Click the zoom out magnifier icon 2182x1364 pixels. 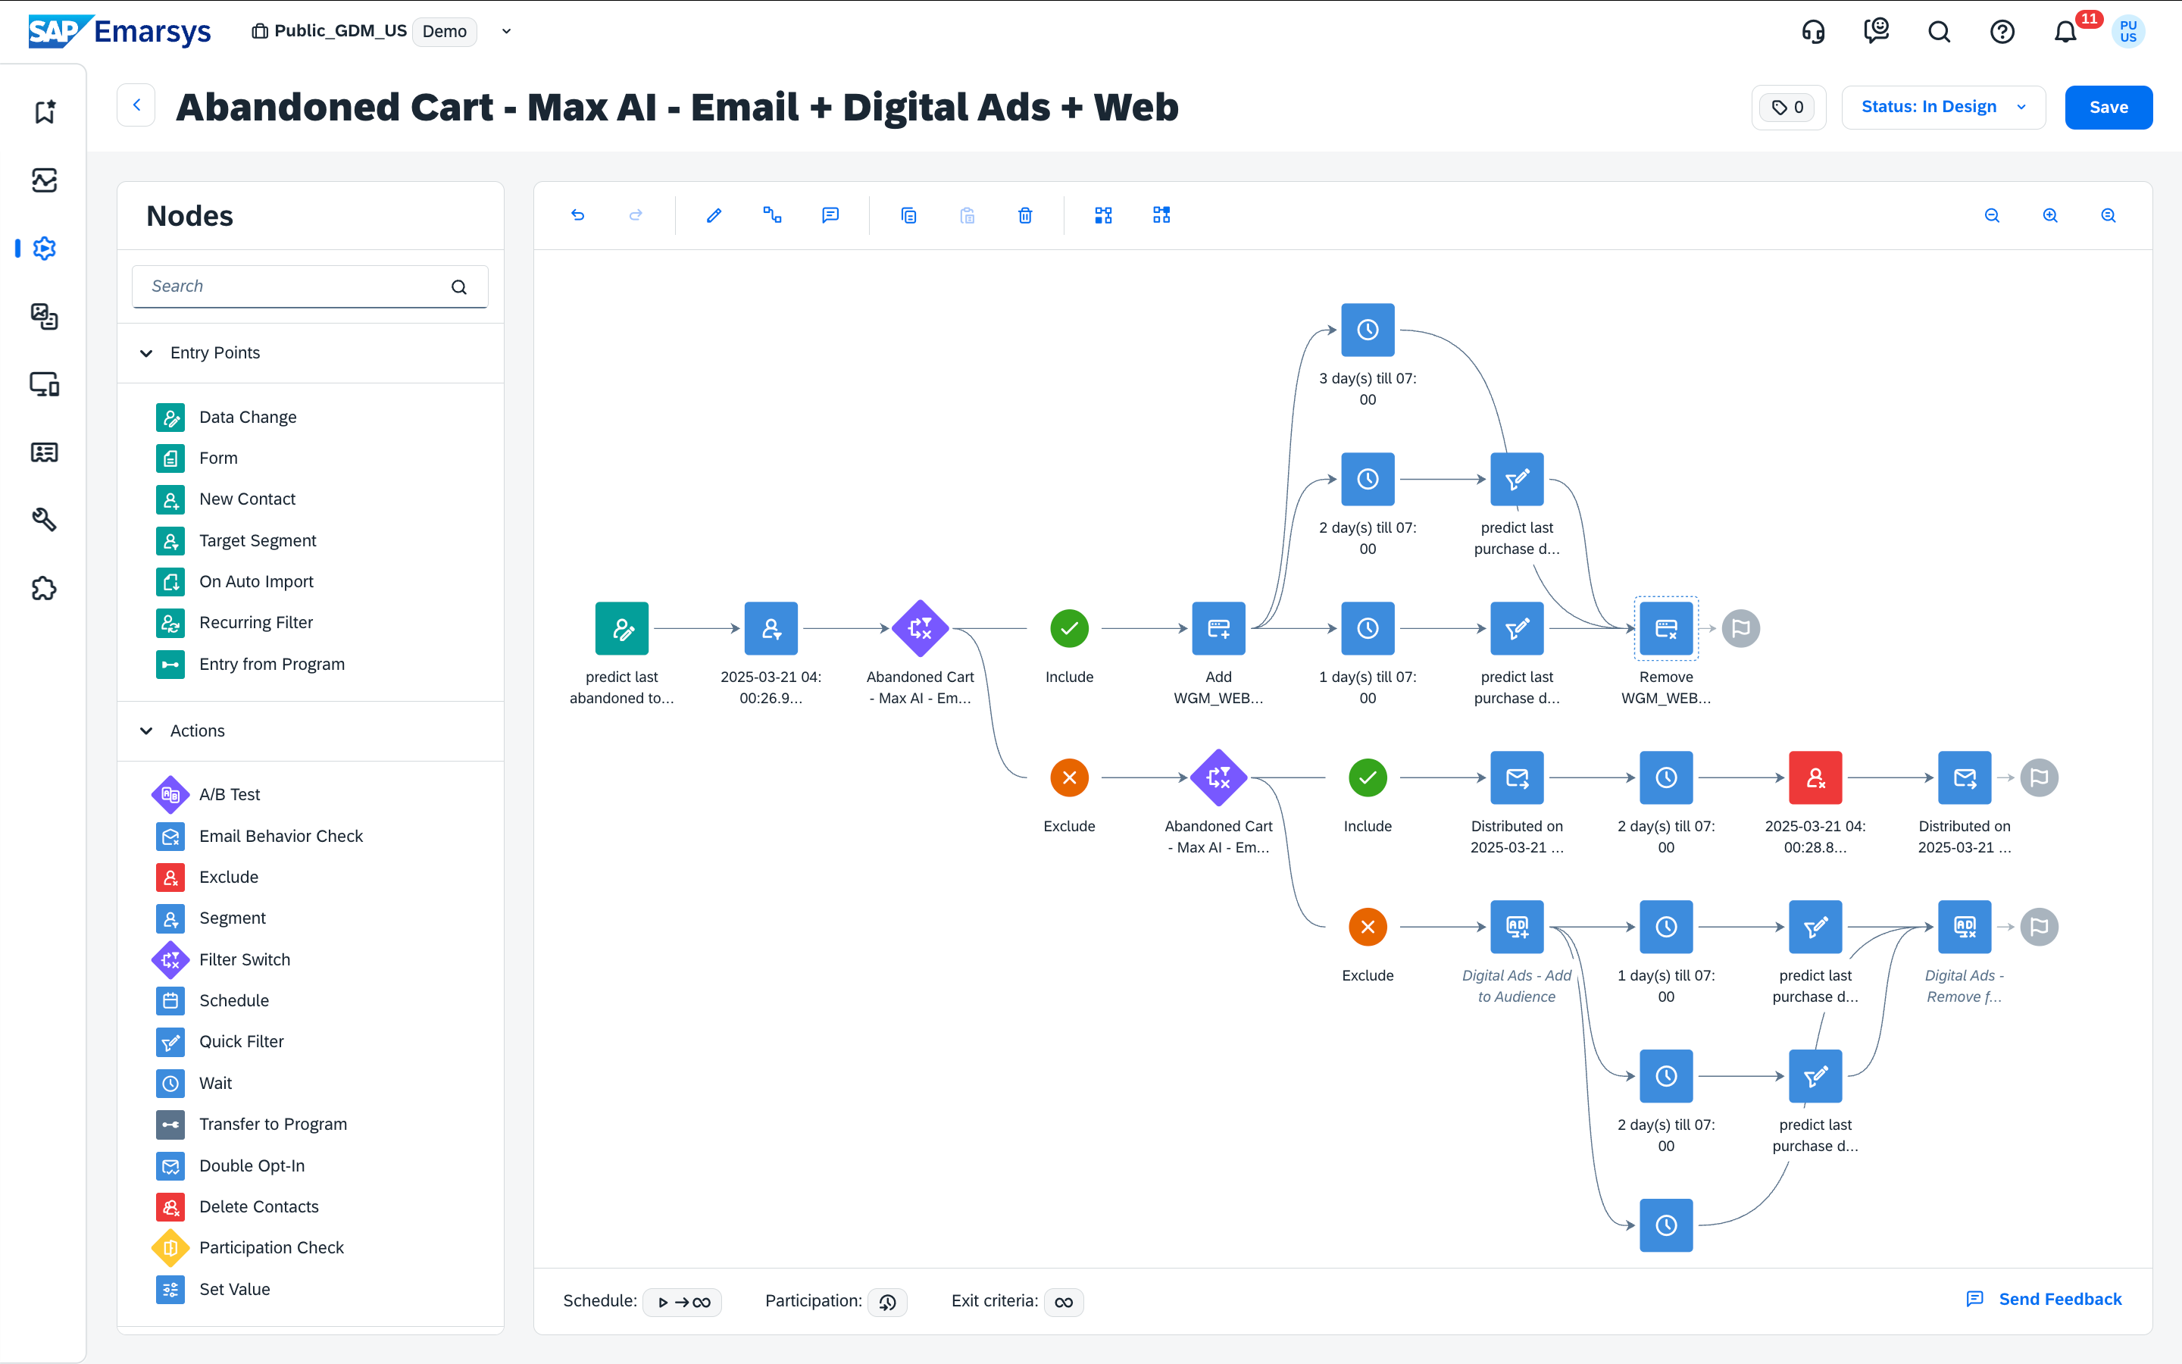click(1992, 214)
